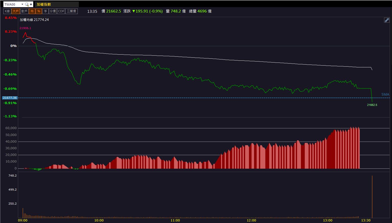392x223 pixels.
Task: Toggle the 浮 button
Action: (x=45, y=11)
